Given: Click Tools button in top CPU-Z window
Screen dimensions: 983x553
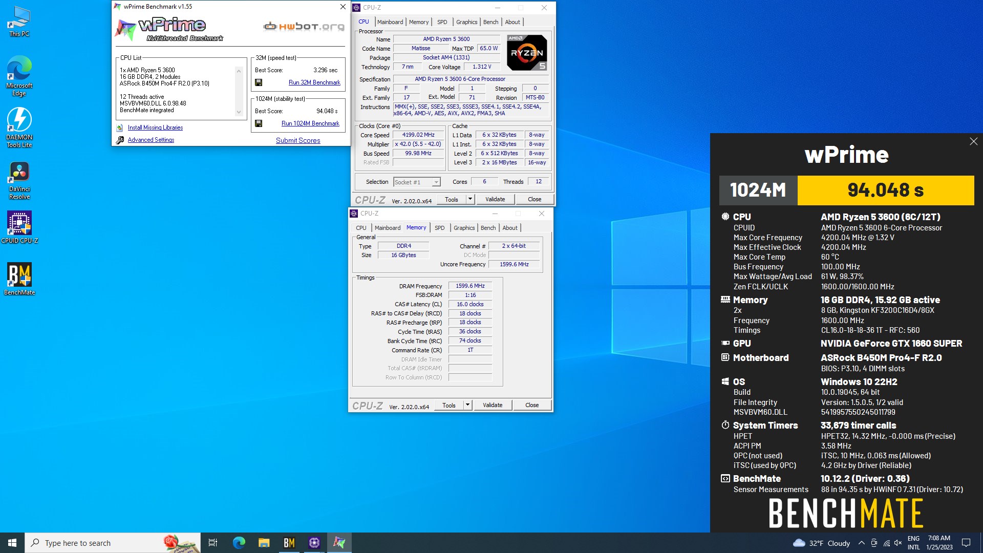Looking at the screenshot, I should tap(452, 199).
